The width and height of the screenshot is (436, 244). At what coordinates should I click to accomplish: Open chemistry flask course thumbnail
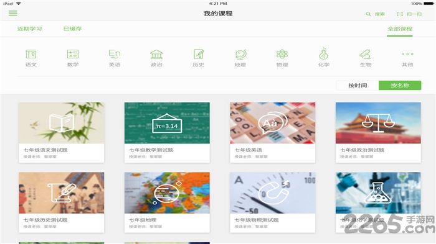click(378, 192)
